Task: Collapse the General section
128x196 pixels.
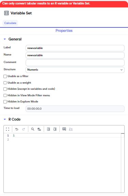Action: (x=5, y=39)
